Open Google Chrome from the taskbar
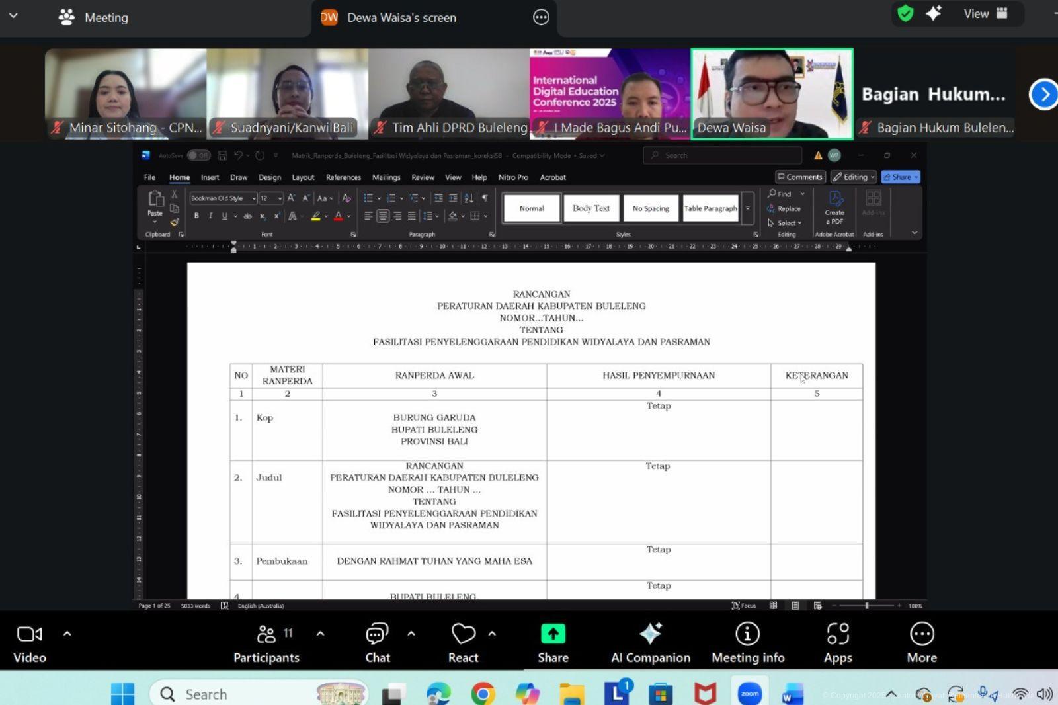Viewport: 1058px width, 705px height. pyautogui.click(x=483, y=694)
